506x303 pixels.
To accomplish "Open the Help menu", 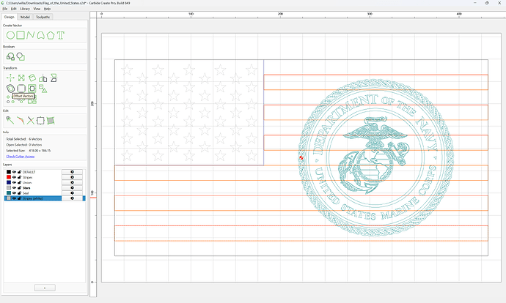I will tap(47, 9).
